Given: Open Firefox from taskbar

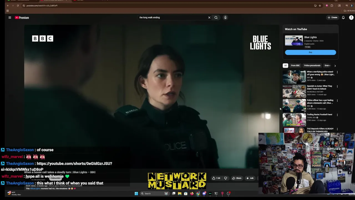Looking at the screenshot, I should [192, 194].
